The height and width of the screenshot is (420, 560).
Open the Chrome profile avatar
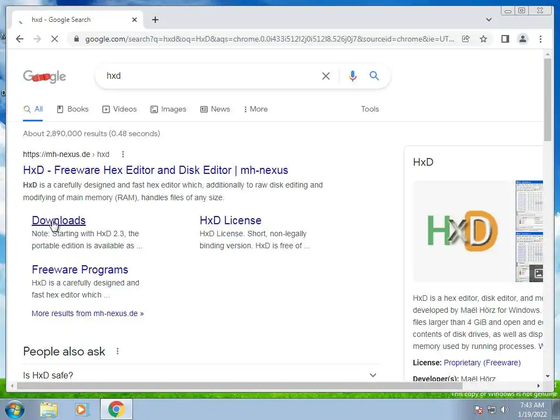(522, 39)
